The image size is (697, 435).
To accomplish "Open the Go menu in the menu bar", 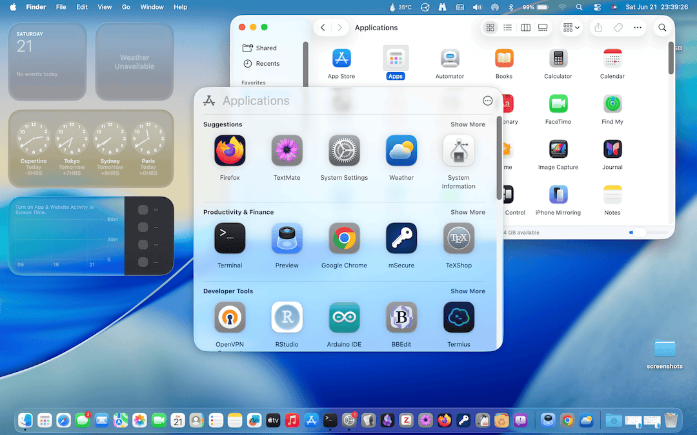I will coord(126,7).
